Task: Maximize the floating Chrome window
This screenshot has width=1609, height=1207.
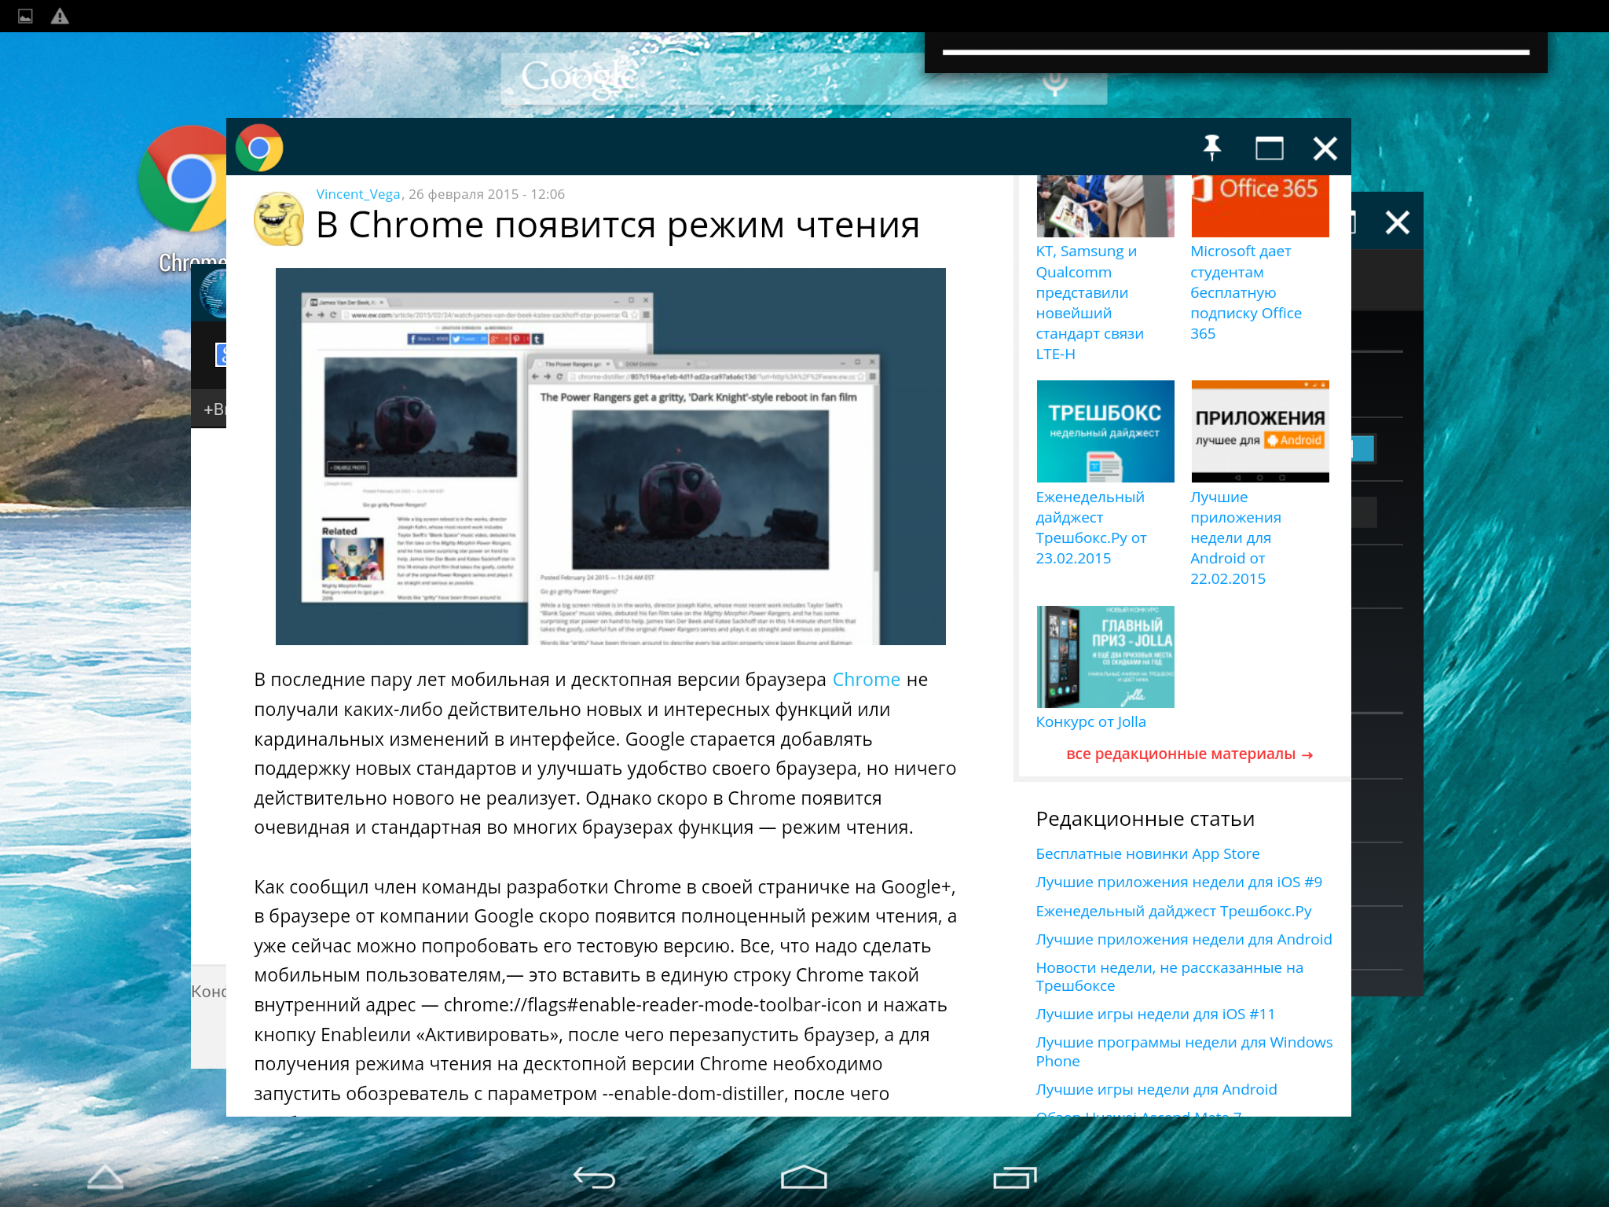Action: click(1269, 148)
